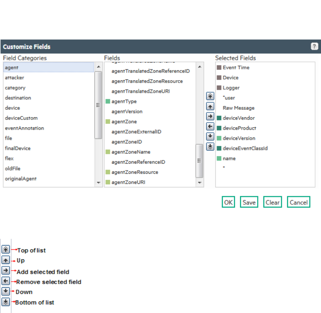Viewport: 321px width, 313px height.
Task: Save the customized field set
Action: pyautogui.click(x=249, y=202)
